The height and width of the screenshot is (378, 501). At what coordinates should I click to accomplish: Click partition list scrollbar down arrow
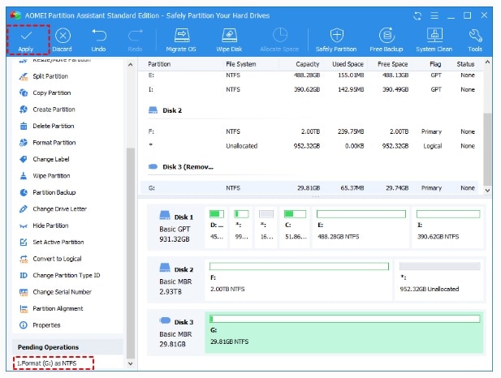[487, 191]
